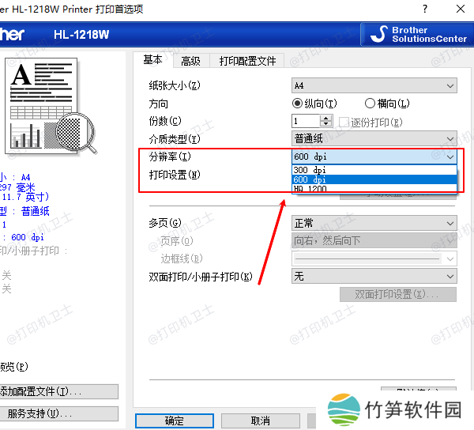Select 横向 landscape orientation radio button
The height and width of the screenshot is (430, 474).
coord(370,104)
